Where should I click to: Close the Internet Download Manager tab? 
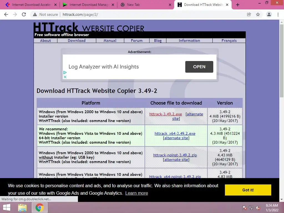point(113,5)
